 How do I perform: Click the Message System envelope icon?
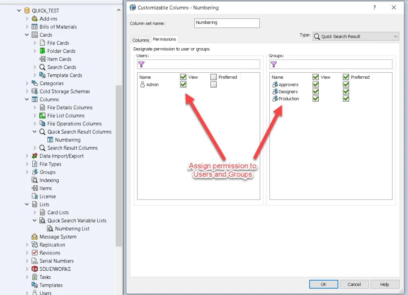[35, 237]
